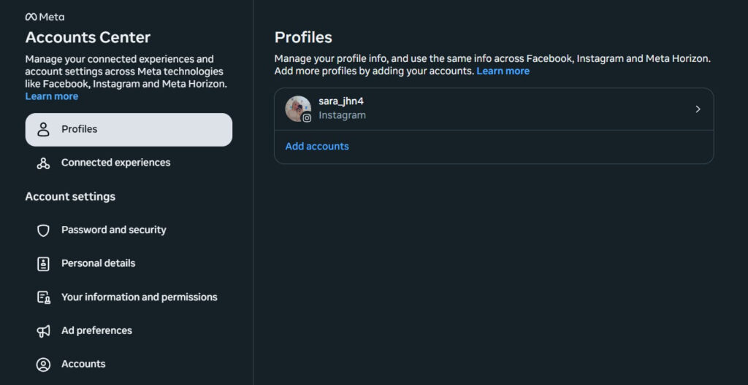The width and height of the screenshot is (748, 385).
Task: Click the Add accounts link
Action: click(317, 147)
